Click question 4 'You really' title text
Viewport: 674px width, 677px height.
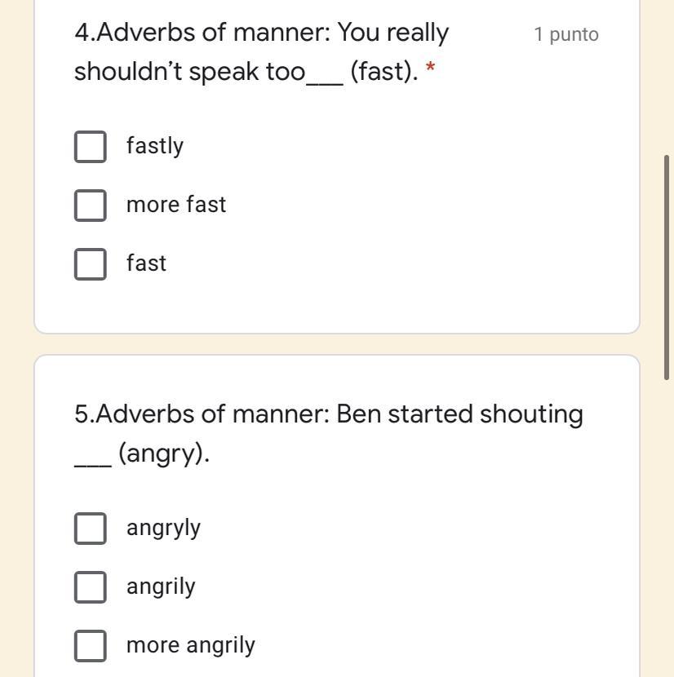[x=393, y=33]
